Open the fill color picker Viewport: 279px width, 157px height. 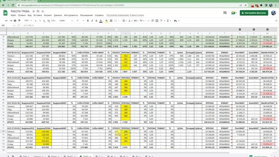pyautogui.click(x=106, y=21)
